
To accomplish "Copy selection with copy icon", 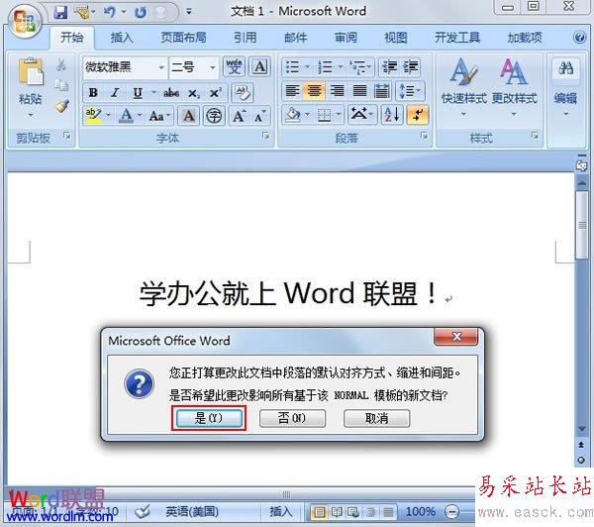I will point(61,85).
